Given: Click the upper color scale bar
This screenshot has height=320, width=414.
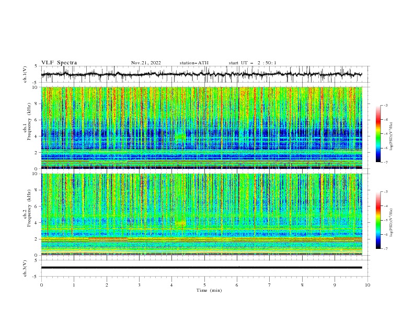Looking at the screenshot, I should click(378, 134).
